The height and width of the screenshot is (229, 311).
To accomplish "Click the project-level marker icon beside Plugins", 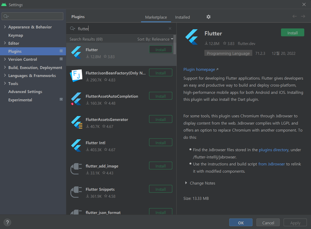I will tap(61, 51).
